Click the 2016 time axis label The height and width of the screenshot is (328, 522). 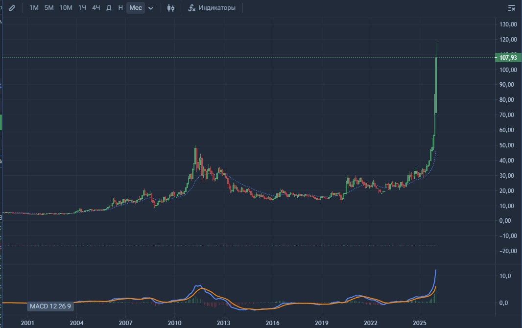coord(272,323)
